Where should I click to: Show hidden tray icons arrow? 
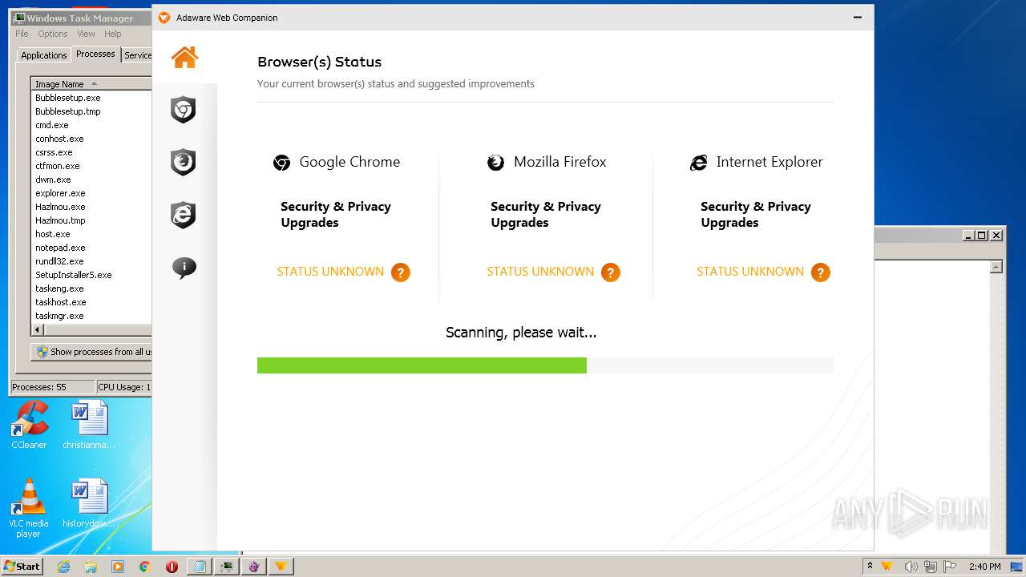870,567
